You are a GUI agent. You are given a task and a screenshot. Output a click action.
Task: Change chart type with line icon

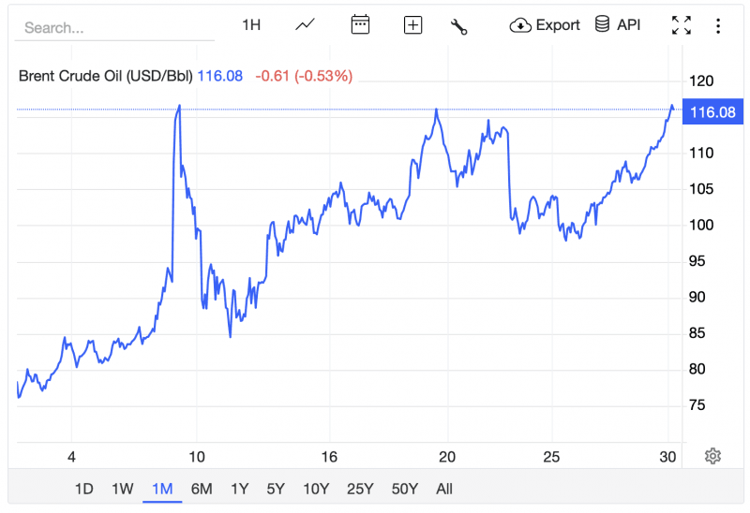point(306,25)
